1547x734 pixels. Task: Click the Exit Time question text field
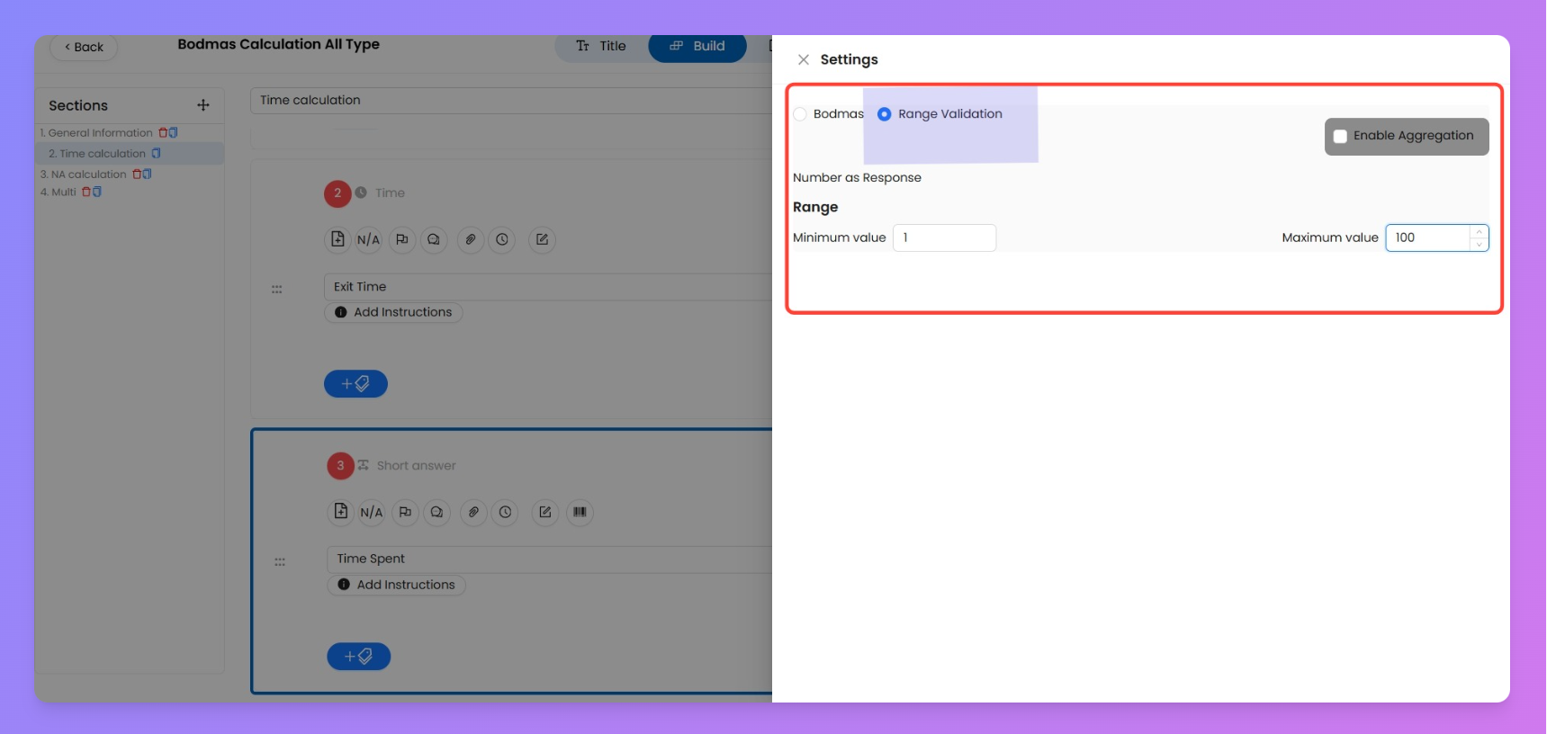[548, 287]
